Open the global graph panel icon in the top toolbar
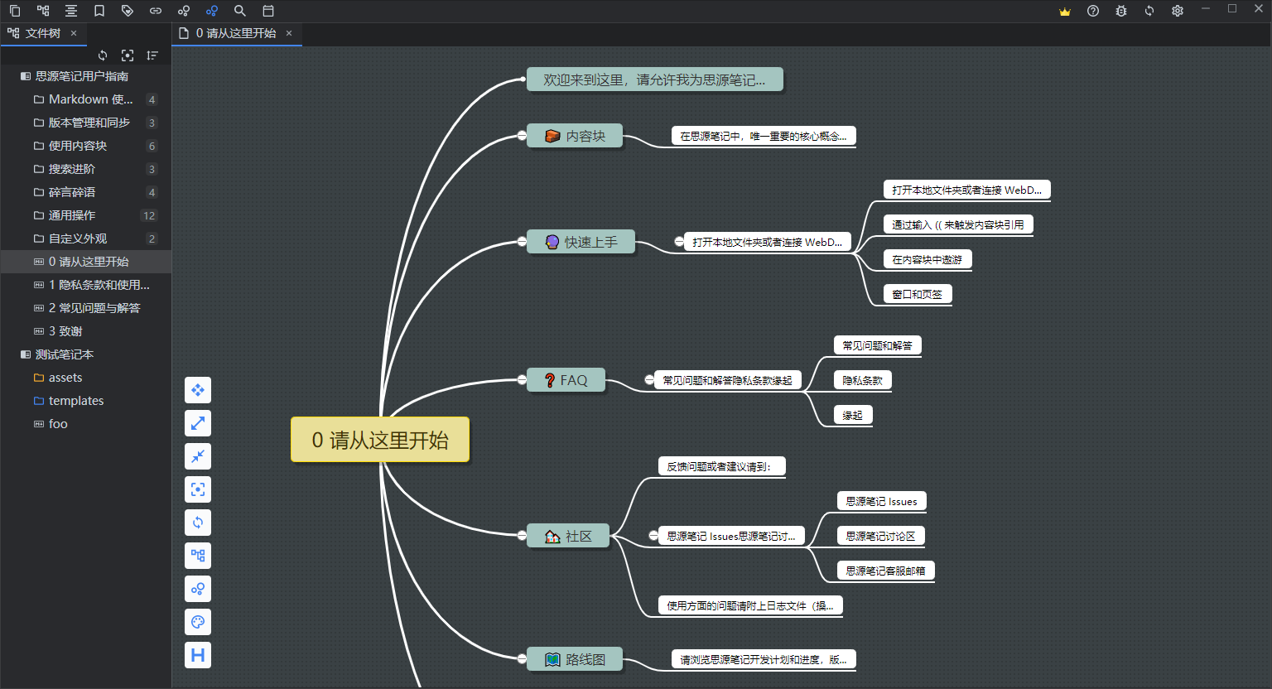Screen dimensions: 1272x689 (212, 11)
